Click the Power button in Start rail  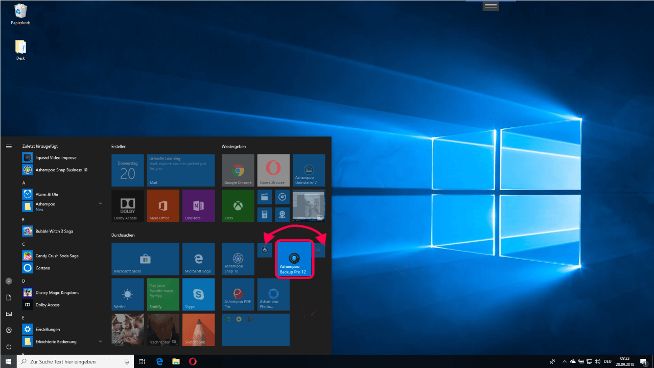tap(9, 347)
